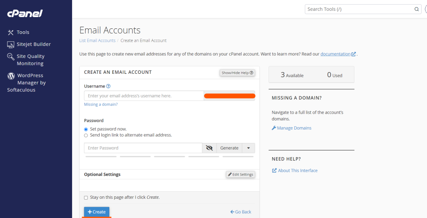Expand Optional Settings with Edit Settings
427x218 pixels.
click(x=240, y=174)
